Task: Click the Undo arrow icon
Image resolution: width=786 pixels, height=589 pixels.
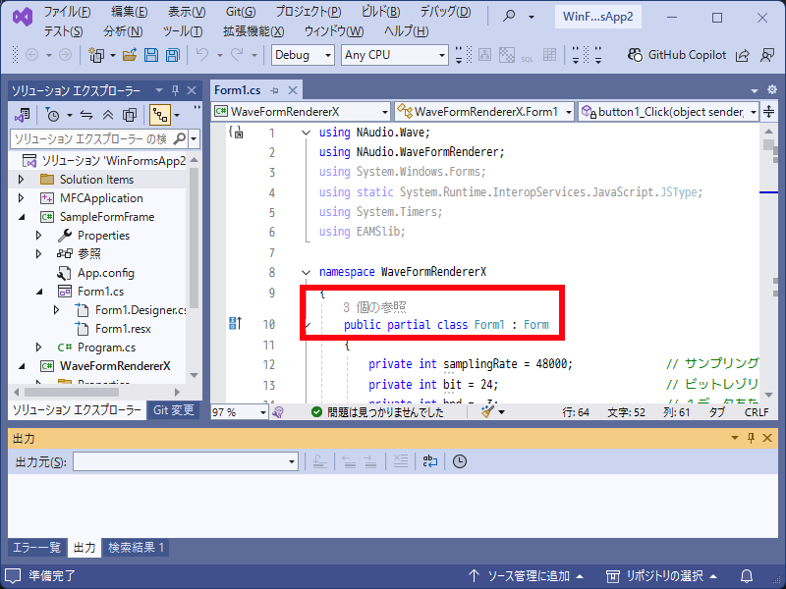Action: (x=202, y=55)
